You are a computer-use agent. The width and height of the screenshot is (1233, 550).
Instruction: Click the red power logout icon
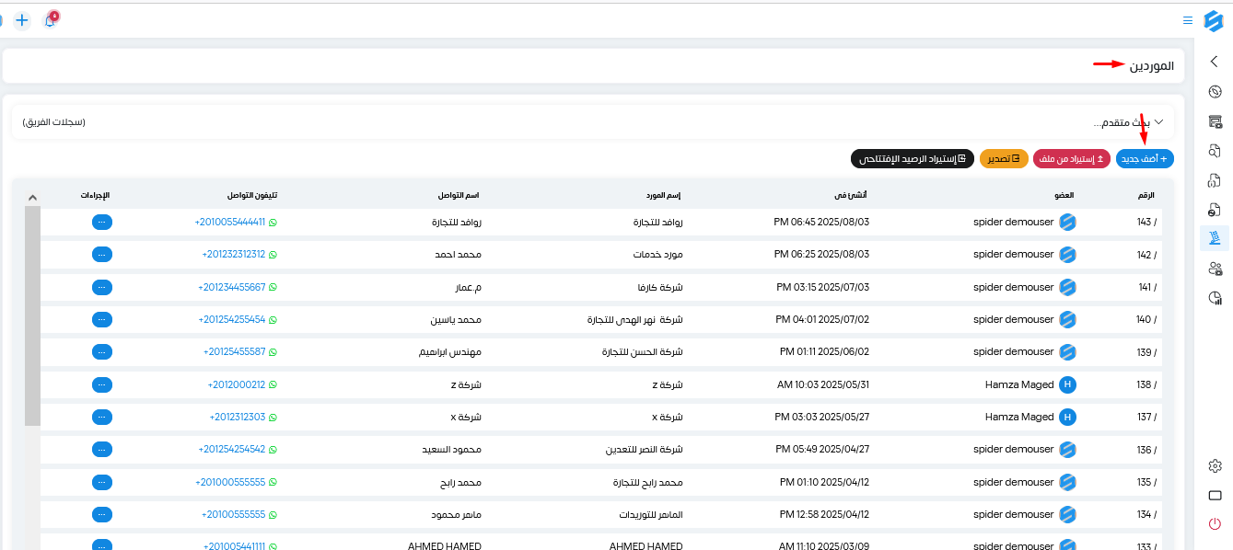[x=1215, y=523]
